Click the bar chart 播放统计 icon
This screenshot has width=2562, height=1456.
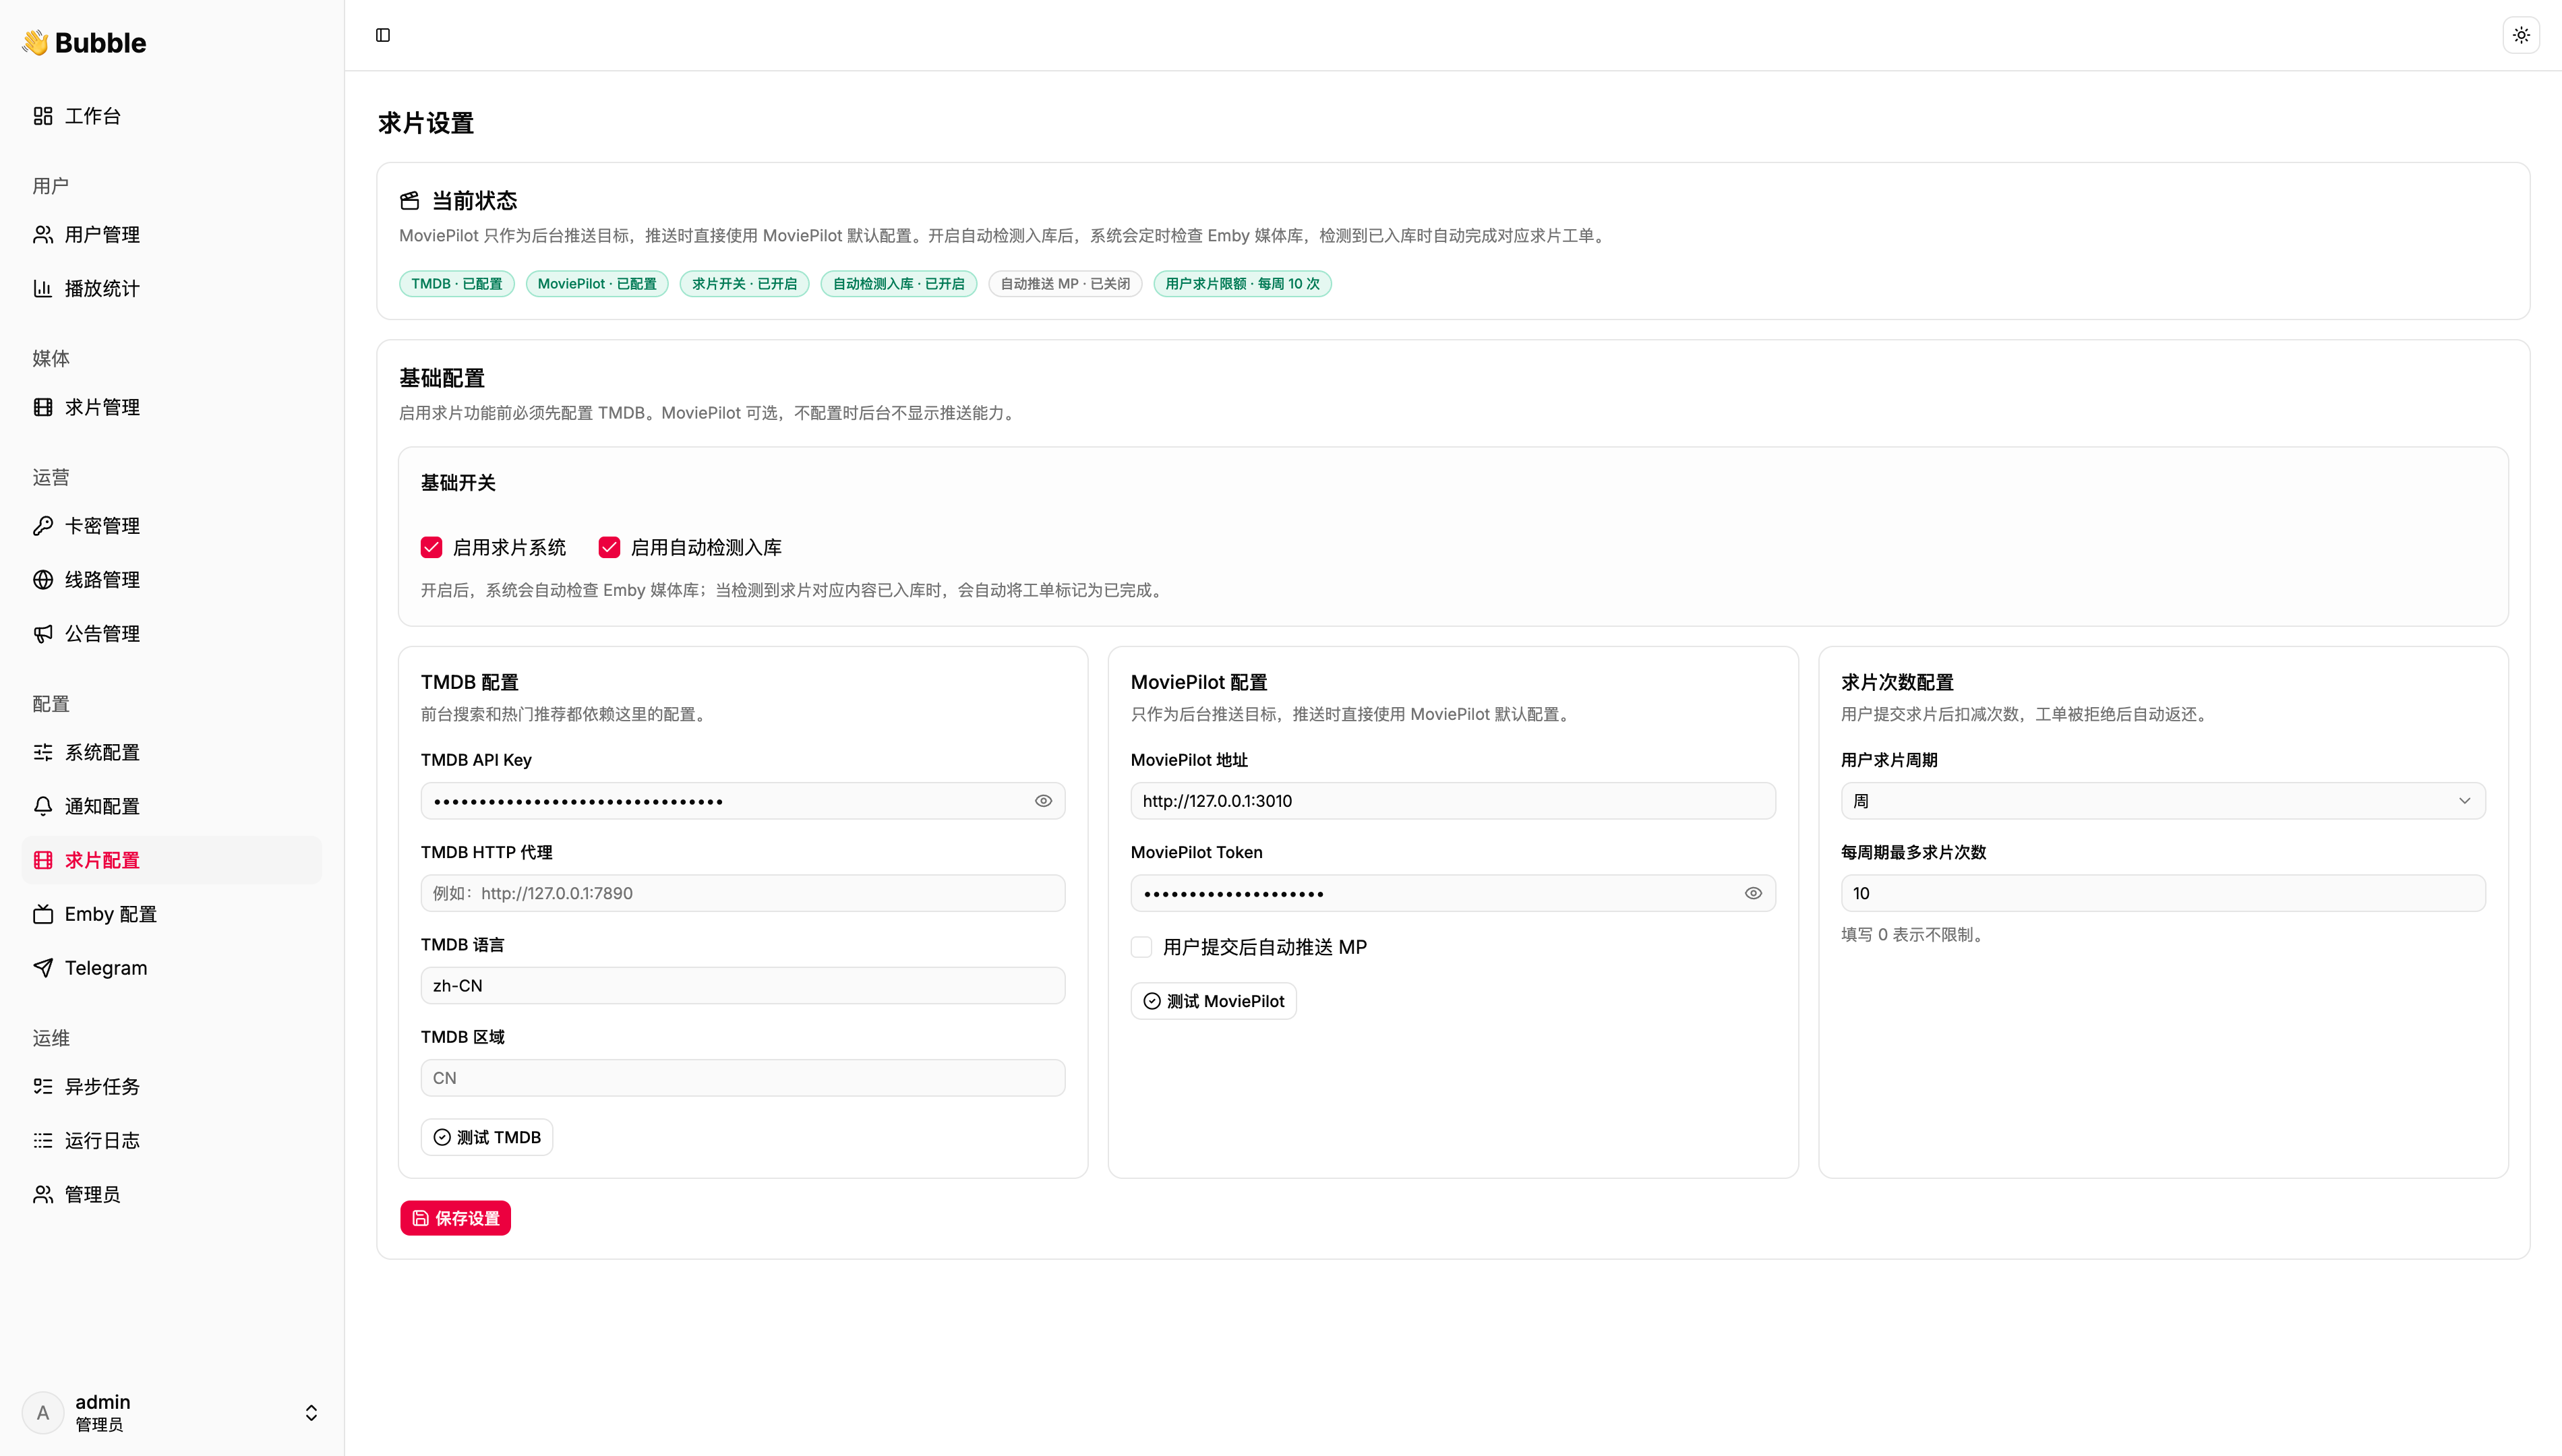43,289
